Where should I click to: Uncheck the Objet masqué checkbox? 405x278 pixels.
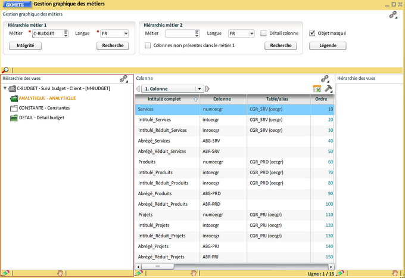tap(312, 33)
